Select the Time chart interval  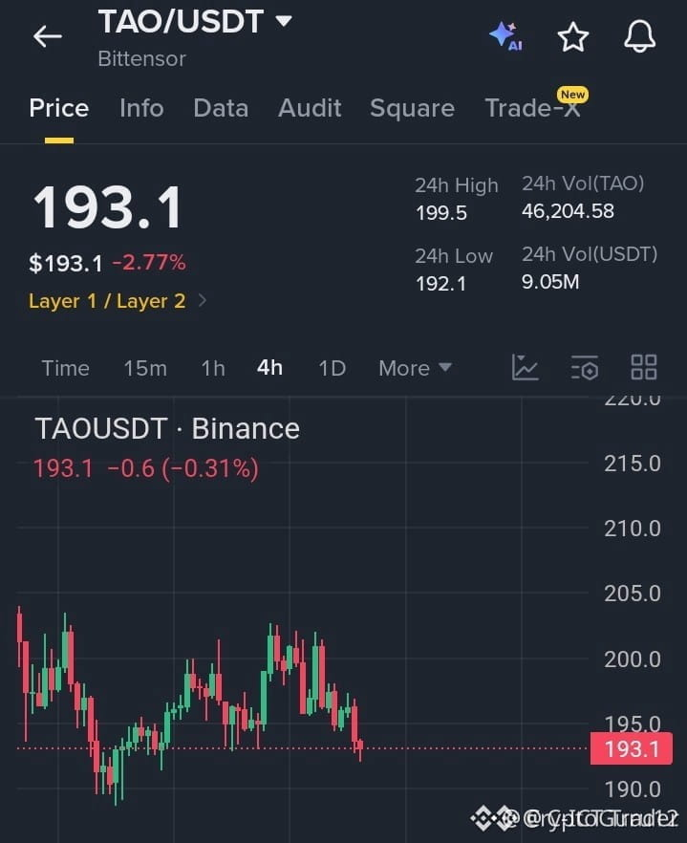66,368
